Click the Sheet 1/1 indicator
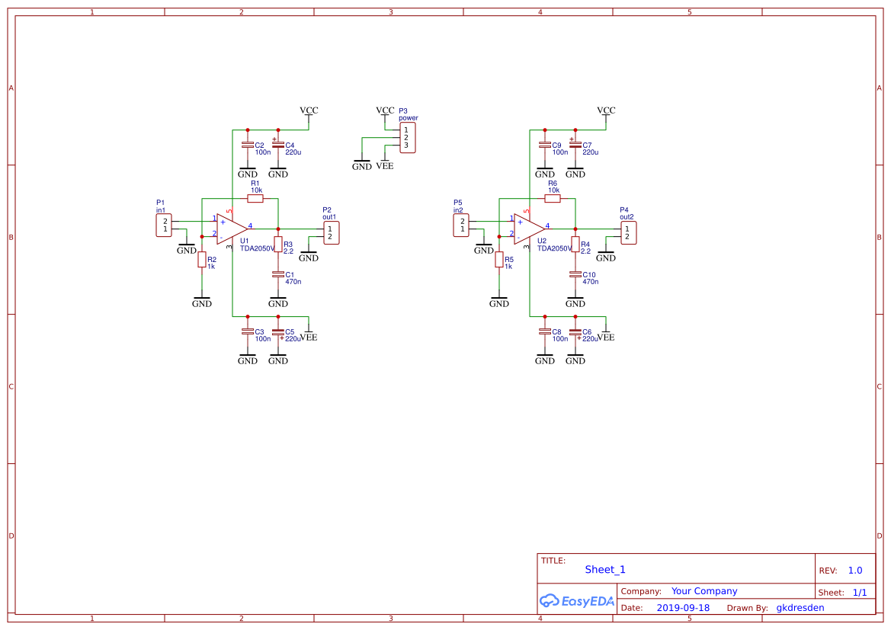 point(861,592)
